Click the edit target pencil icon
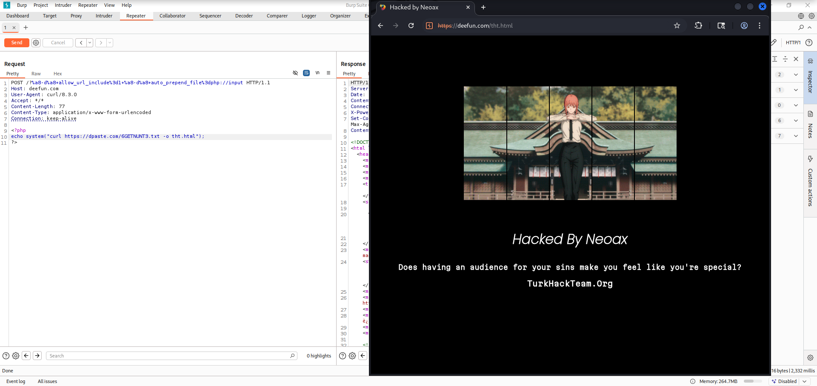This screenshot has width=817, height=386. [x=774, y=42]
